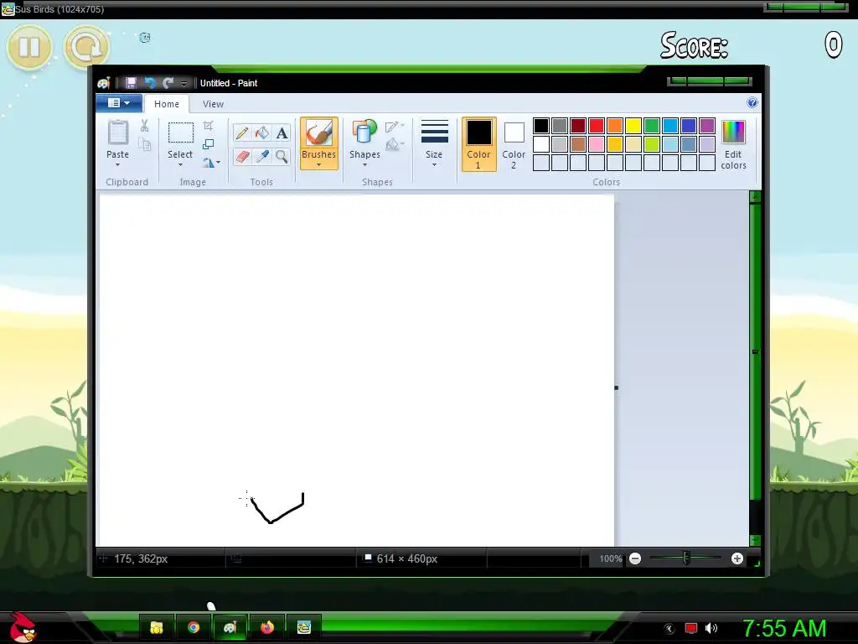Open the Brushes dropdown arrow

(319, 165)
